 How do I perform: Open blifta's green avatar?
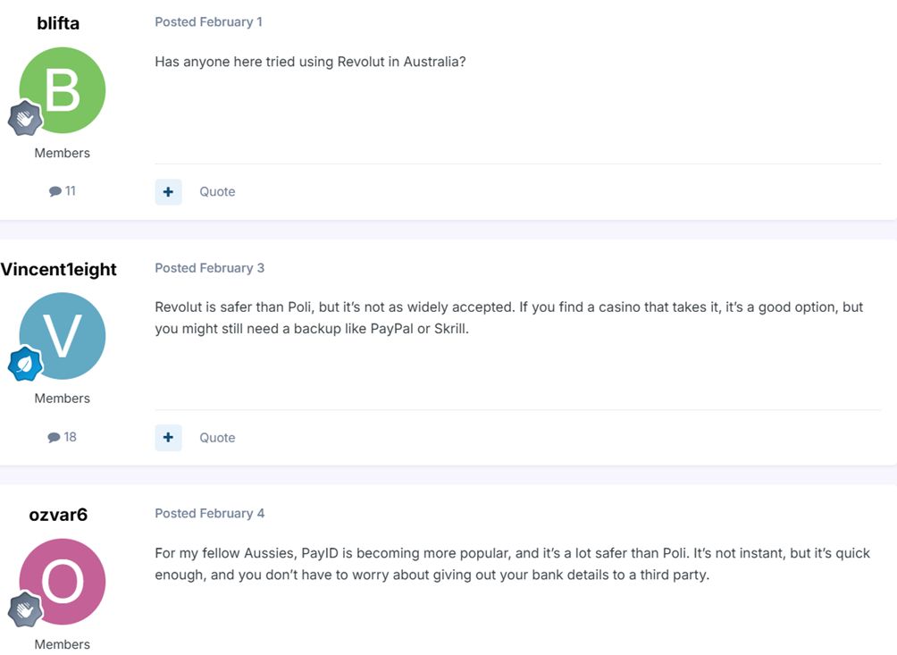(62, 89)
